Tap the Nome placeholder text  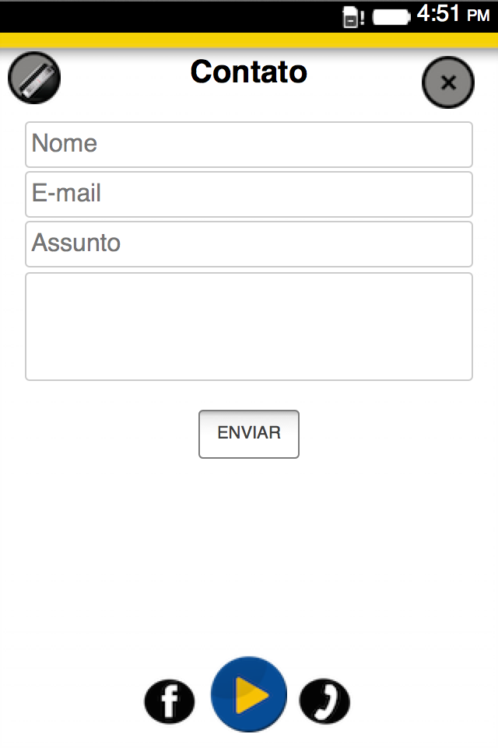coord(65,144)
